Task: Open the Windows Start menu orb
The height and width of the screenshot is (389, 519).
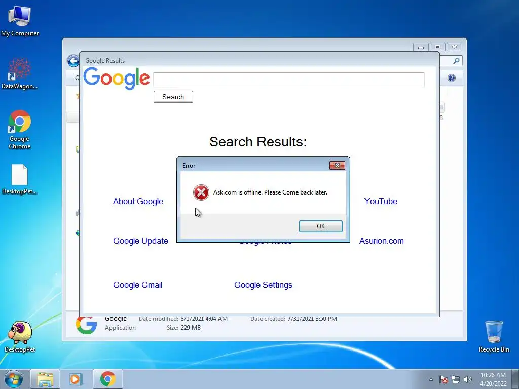Action: point(14,379)
